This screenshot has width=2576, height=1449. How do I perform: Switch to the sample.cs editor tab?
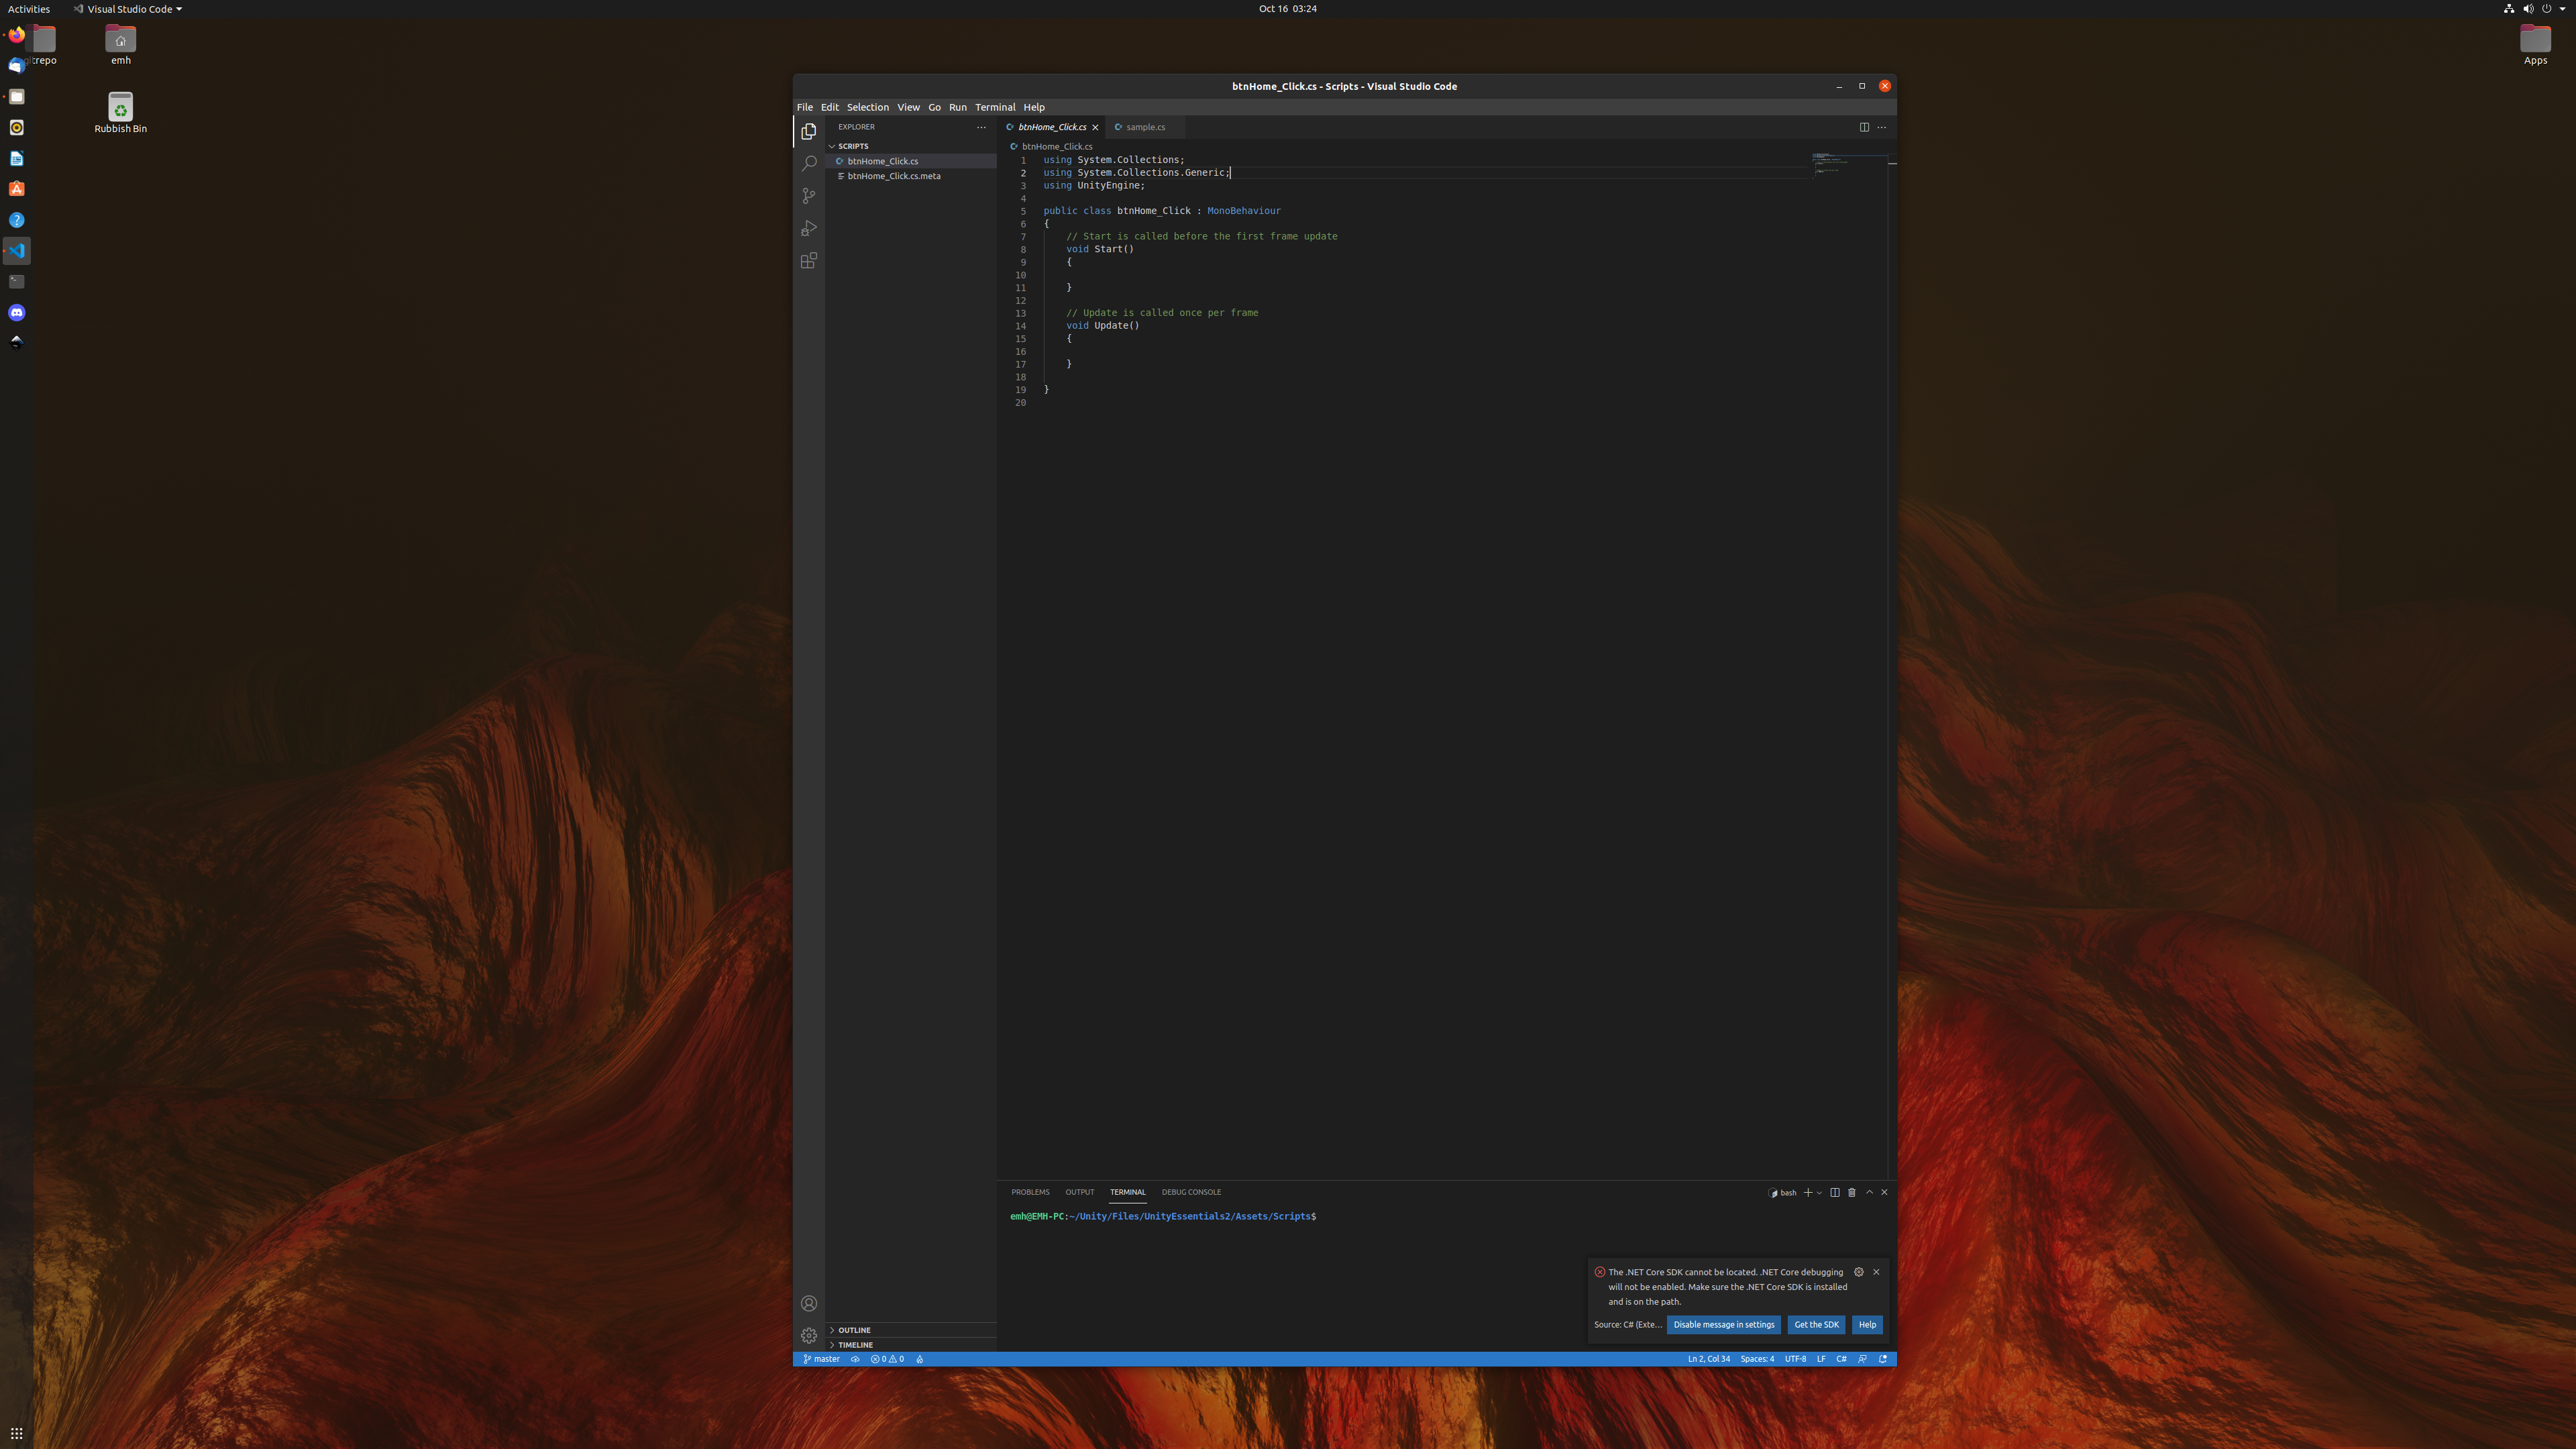(1145, 127)
